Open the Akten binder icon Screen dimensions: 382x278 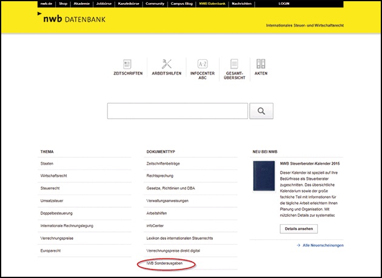tap(261, 64)
